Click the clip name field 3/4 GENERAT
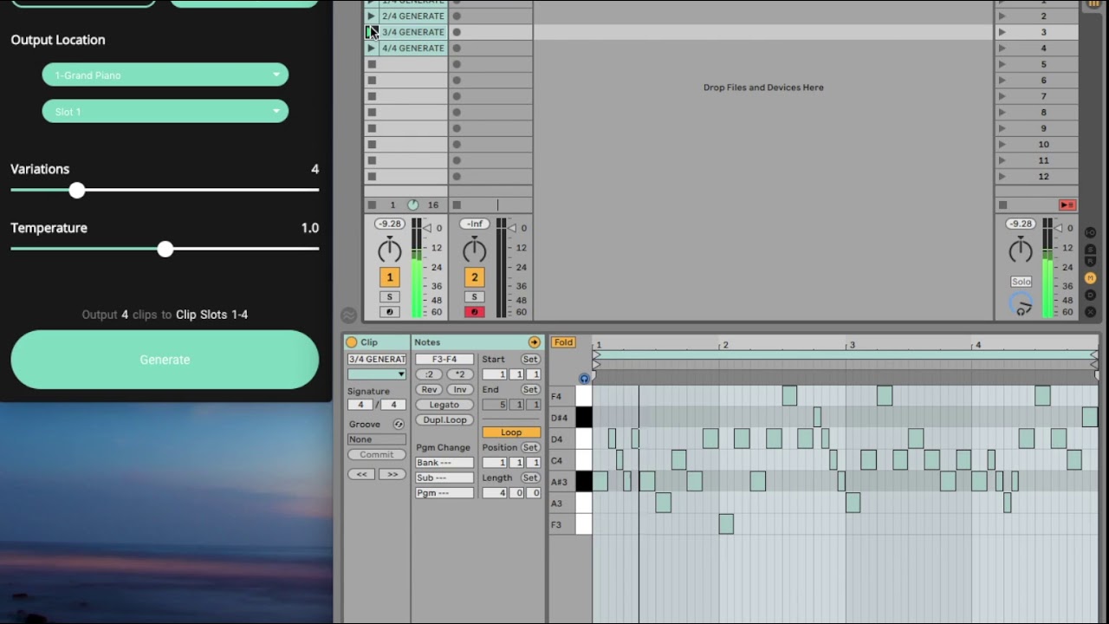1109x624 pixels. [377, 359]
